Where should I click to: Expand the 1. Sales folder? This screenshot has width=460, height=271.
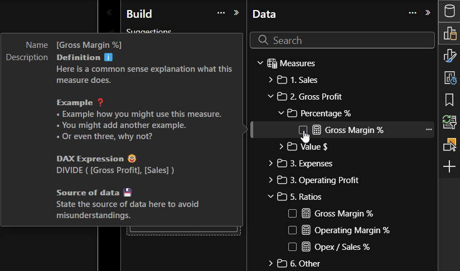coord(270,80)
